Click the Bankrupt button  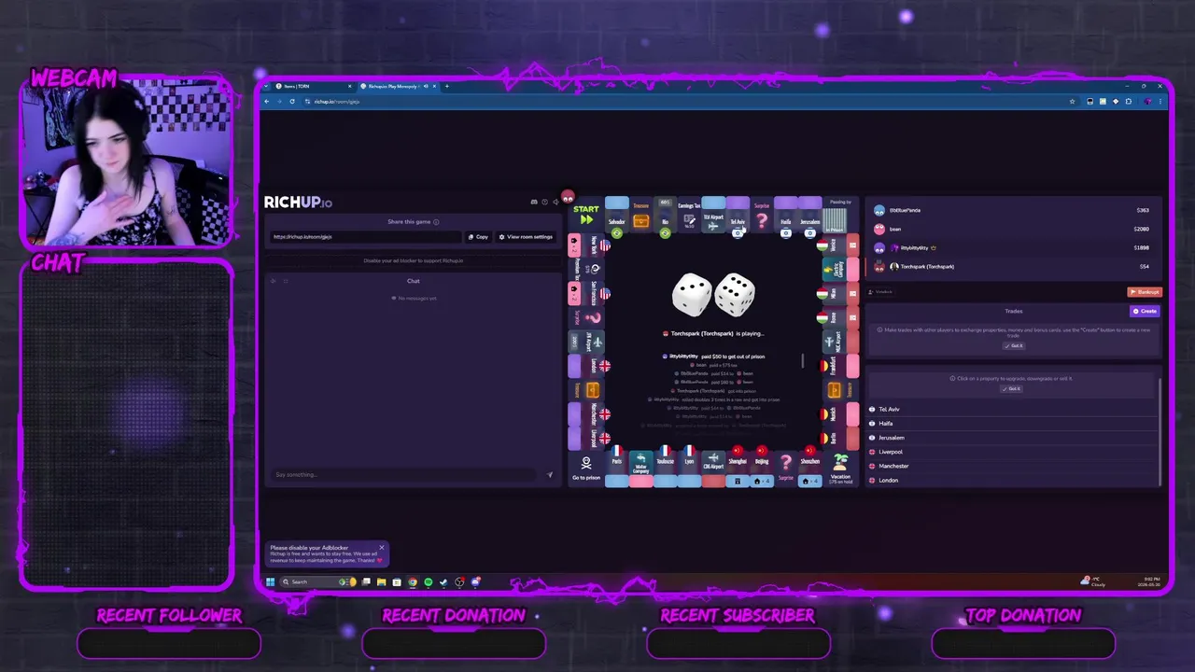[1145, 292]
